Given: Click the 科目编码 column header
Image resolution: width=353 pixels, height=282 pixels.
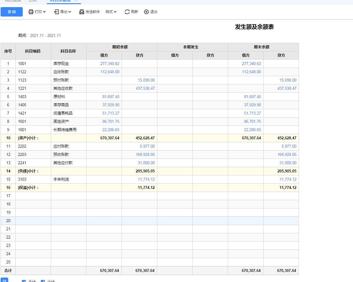Looking at the screenshot, I should point(33,51).
